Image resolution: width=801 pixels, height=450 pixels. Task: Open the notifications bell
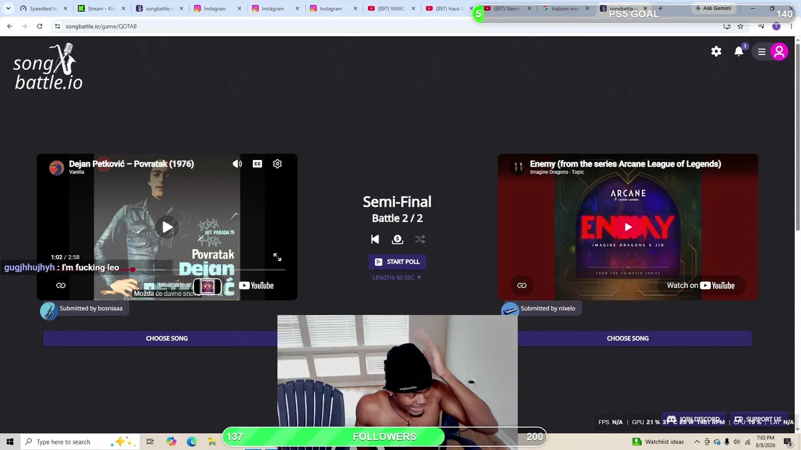[739, 51]
